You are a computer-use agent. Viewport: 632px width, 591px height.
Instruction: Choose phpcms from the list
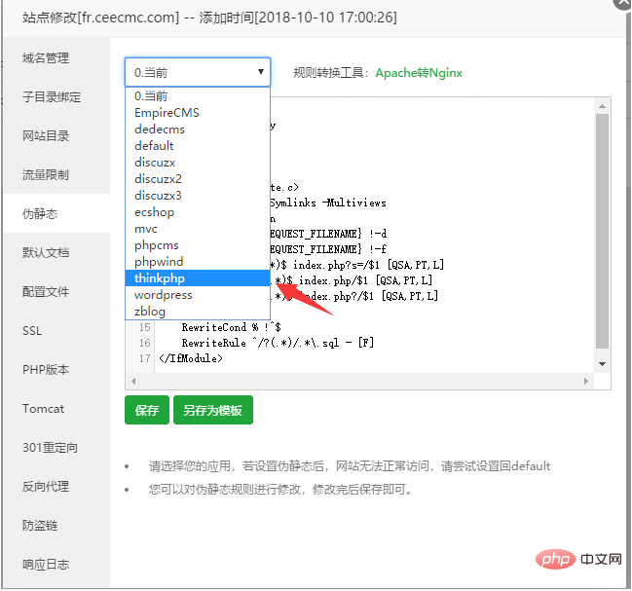pos(198,245)
